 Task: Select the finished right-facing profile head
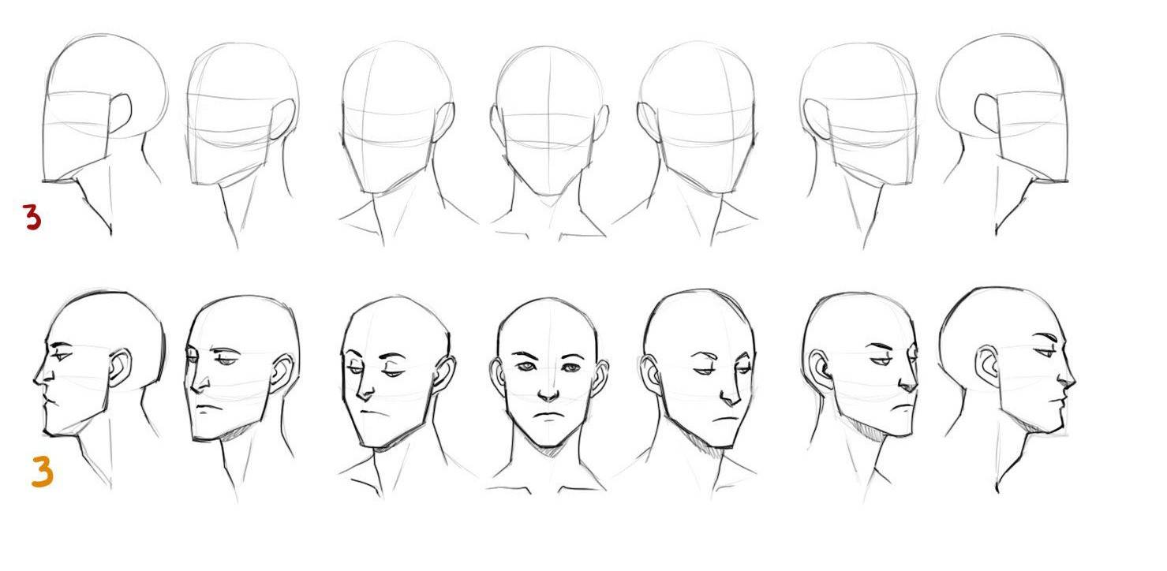(x=1008, y=390)
